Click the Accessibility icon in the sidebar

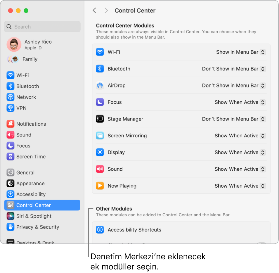[11, 194]
